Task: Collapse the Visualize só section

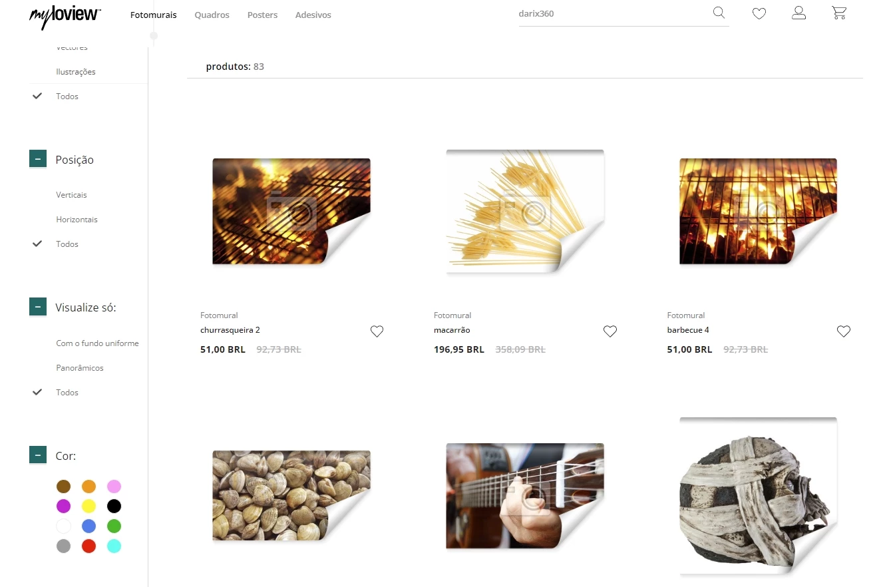Action: [x=38, y=307]
